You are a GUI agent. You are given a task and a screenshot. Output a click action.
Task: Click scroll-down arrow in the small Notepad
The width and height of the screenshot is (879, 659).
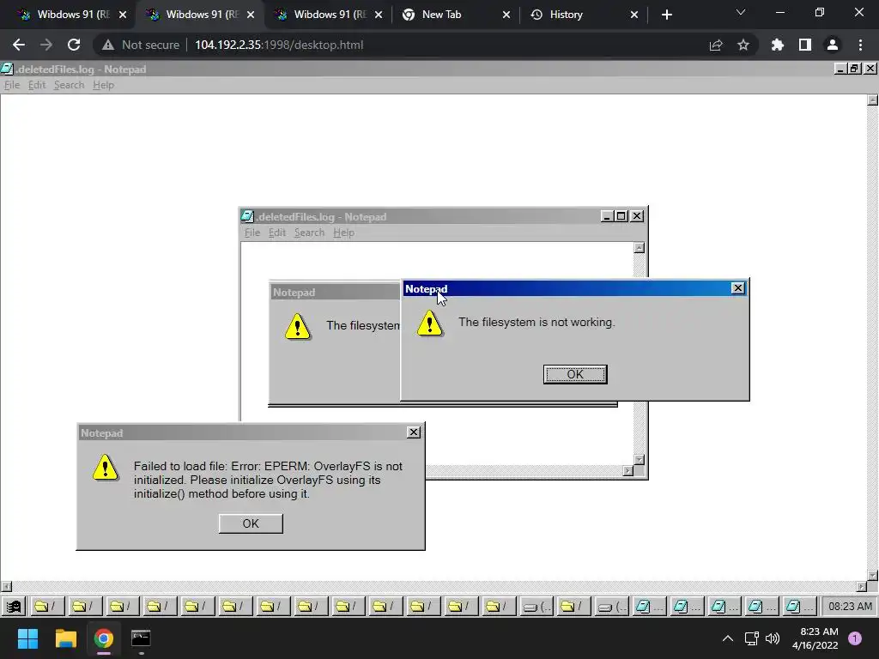[639, 460]
